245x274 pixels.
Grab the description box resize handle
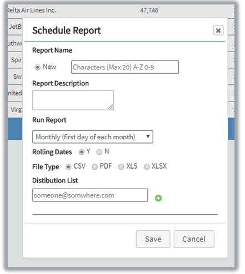(111, 107)
